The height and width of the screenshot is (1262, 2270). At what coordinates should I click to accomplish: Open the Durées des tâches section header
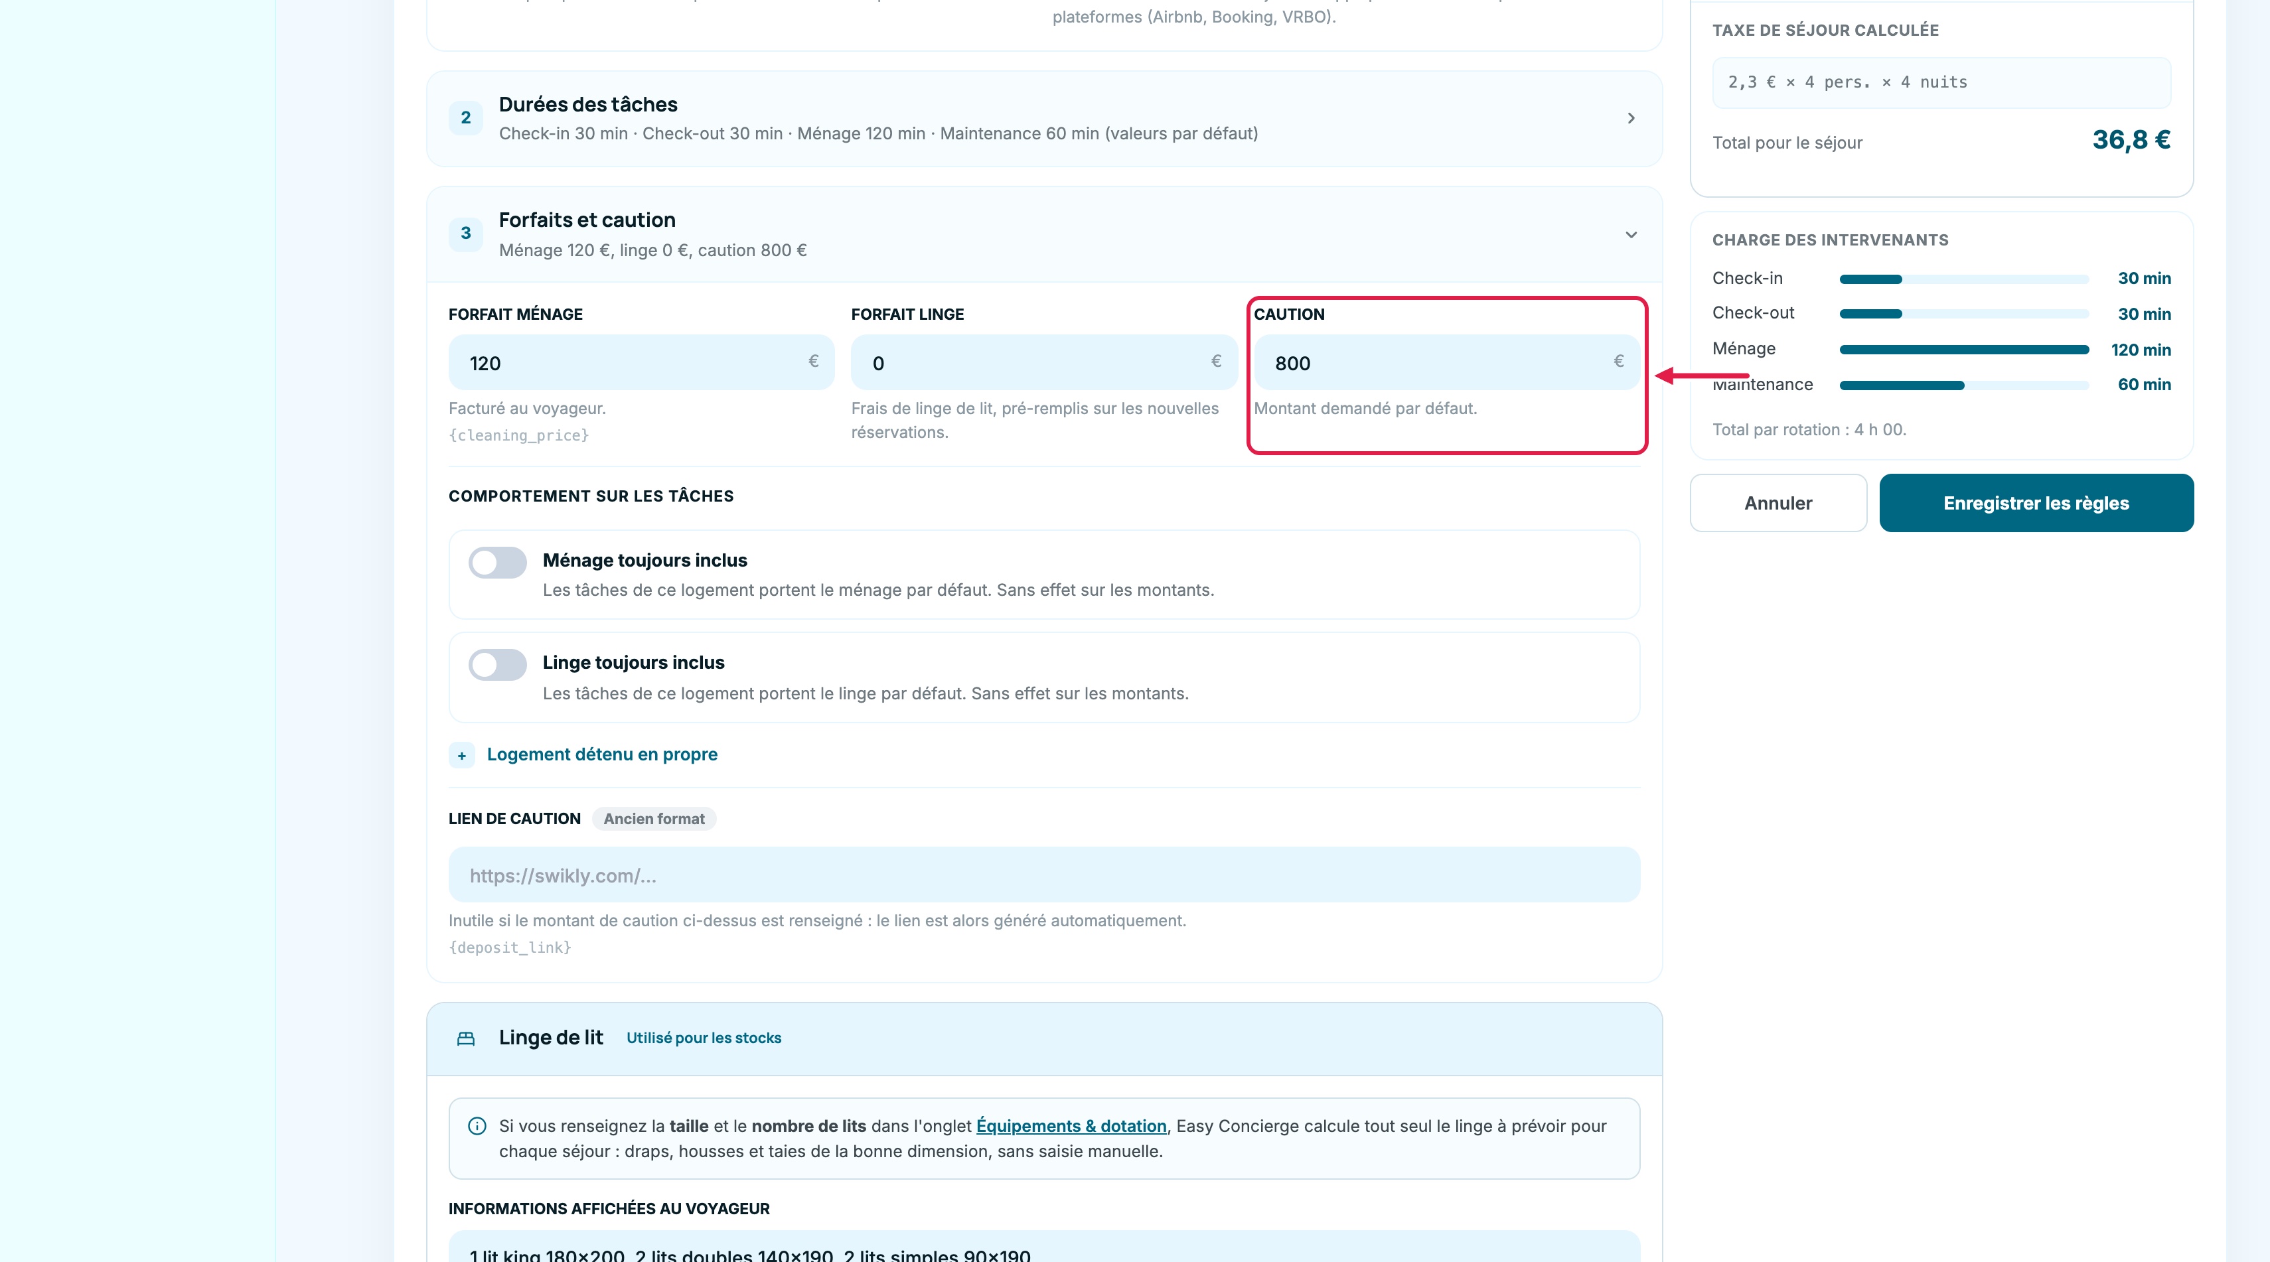click(x=1044, y=118)
